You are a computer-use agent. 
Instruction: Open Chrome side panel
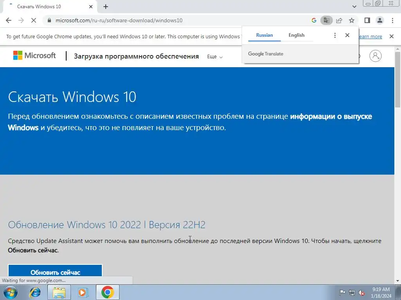point(367,20)
